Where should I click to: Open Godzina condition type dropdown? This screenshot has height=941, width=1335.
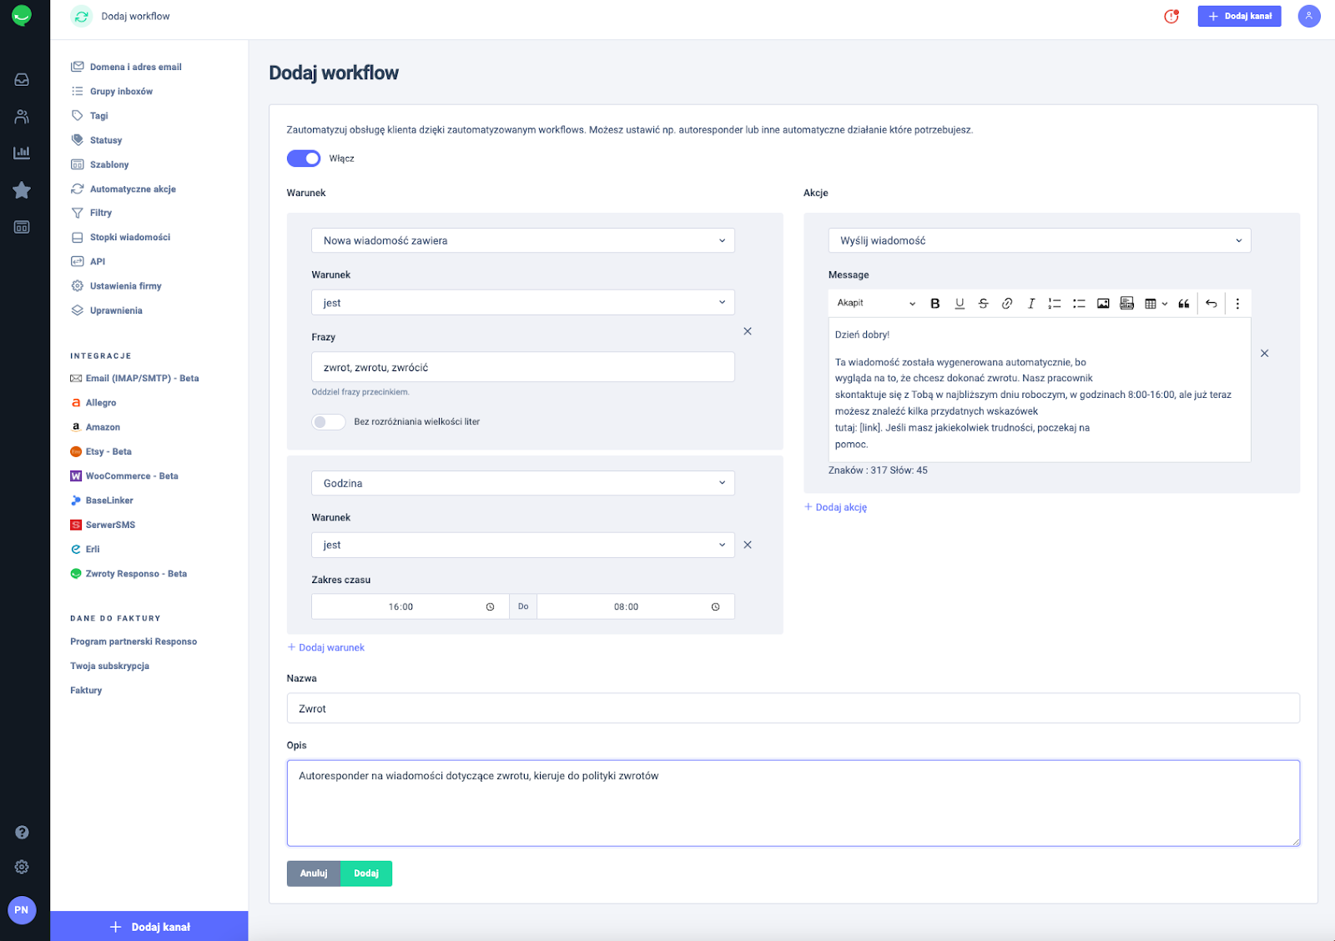[523, 483]
